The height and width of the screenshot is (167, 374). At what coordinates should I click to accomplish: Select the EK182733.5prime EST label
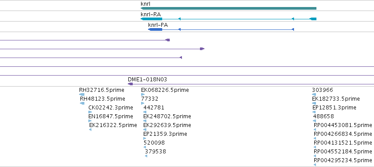click(336, 99)
